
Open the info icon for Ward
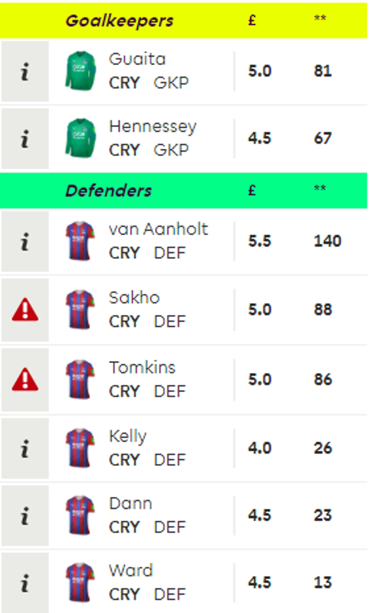coord(25,583)
